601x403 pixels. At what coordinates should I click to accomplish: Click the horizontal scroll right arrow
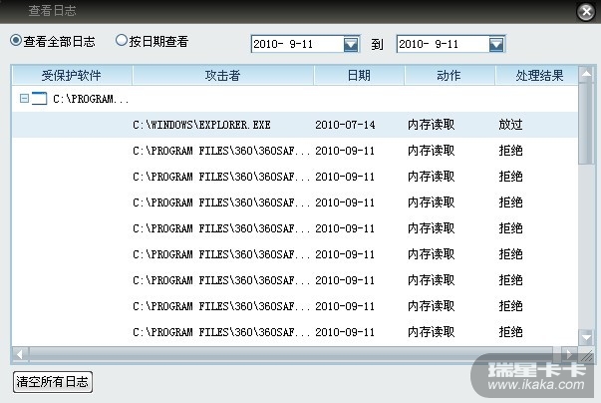(x=569, y=354)
